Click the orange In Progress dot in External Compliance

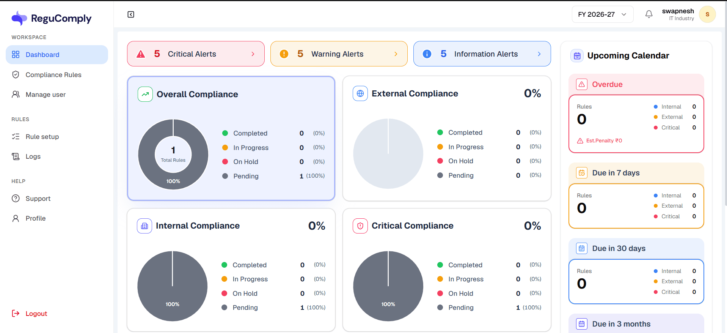coord(440,147)
